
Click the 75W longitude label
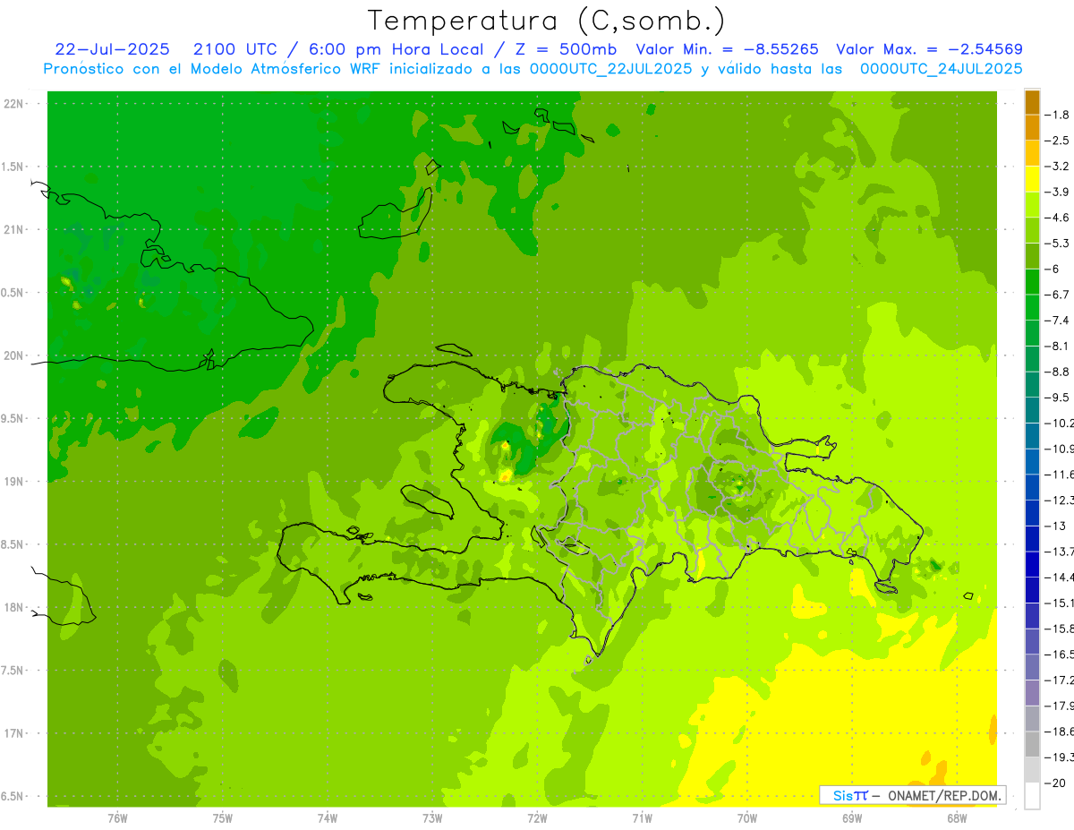(223, 818)
